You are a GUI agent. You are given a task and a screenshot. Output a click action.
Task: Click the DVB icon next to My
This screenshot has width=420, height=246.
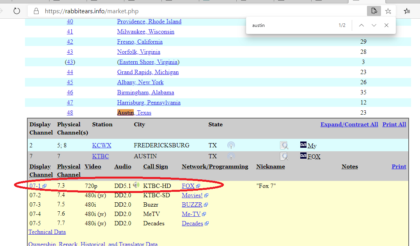point(303,145)
